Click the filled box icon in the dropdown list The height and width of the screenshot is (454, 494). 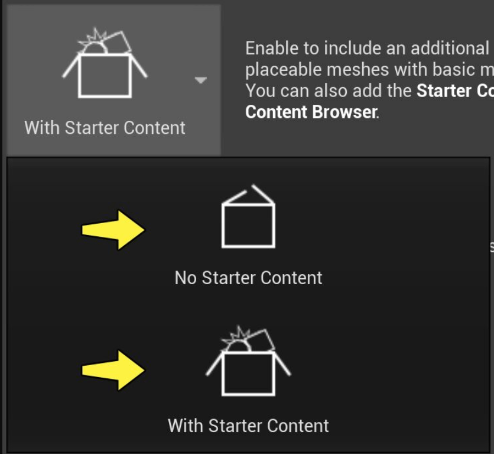pos(248,361)
